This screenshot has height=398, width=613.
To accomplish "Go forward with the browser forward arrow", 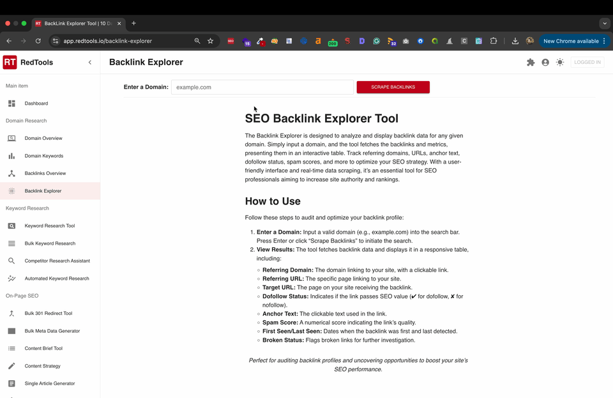I will [24, 41].
